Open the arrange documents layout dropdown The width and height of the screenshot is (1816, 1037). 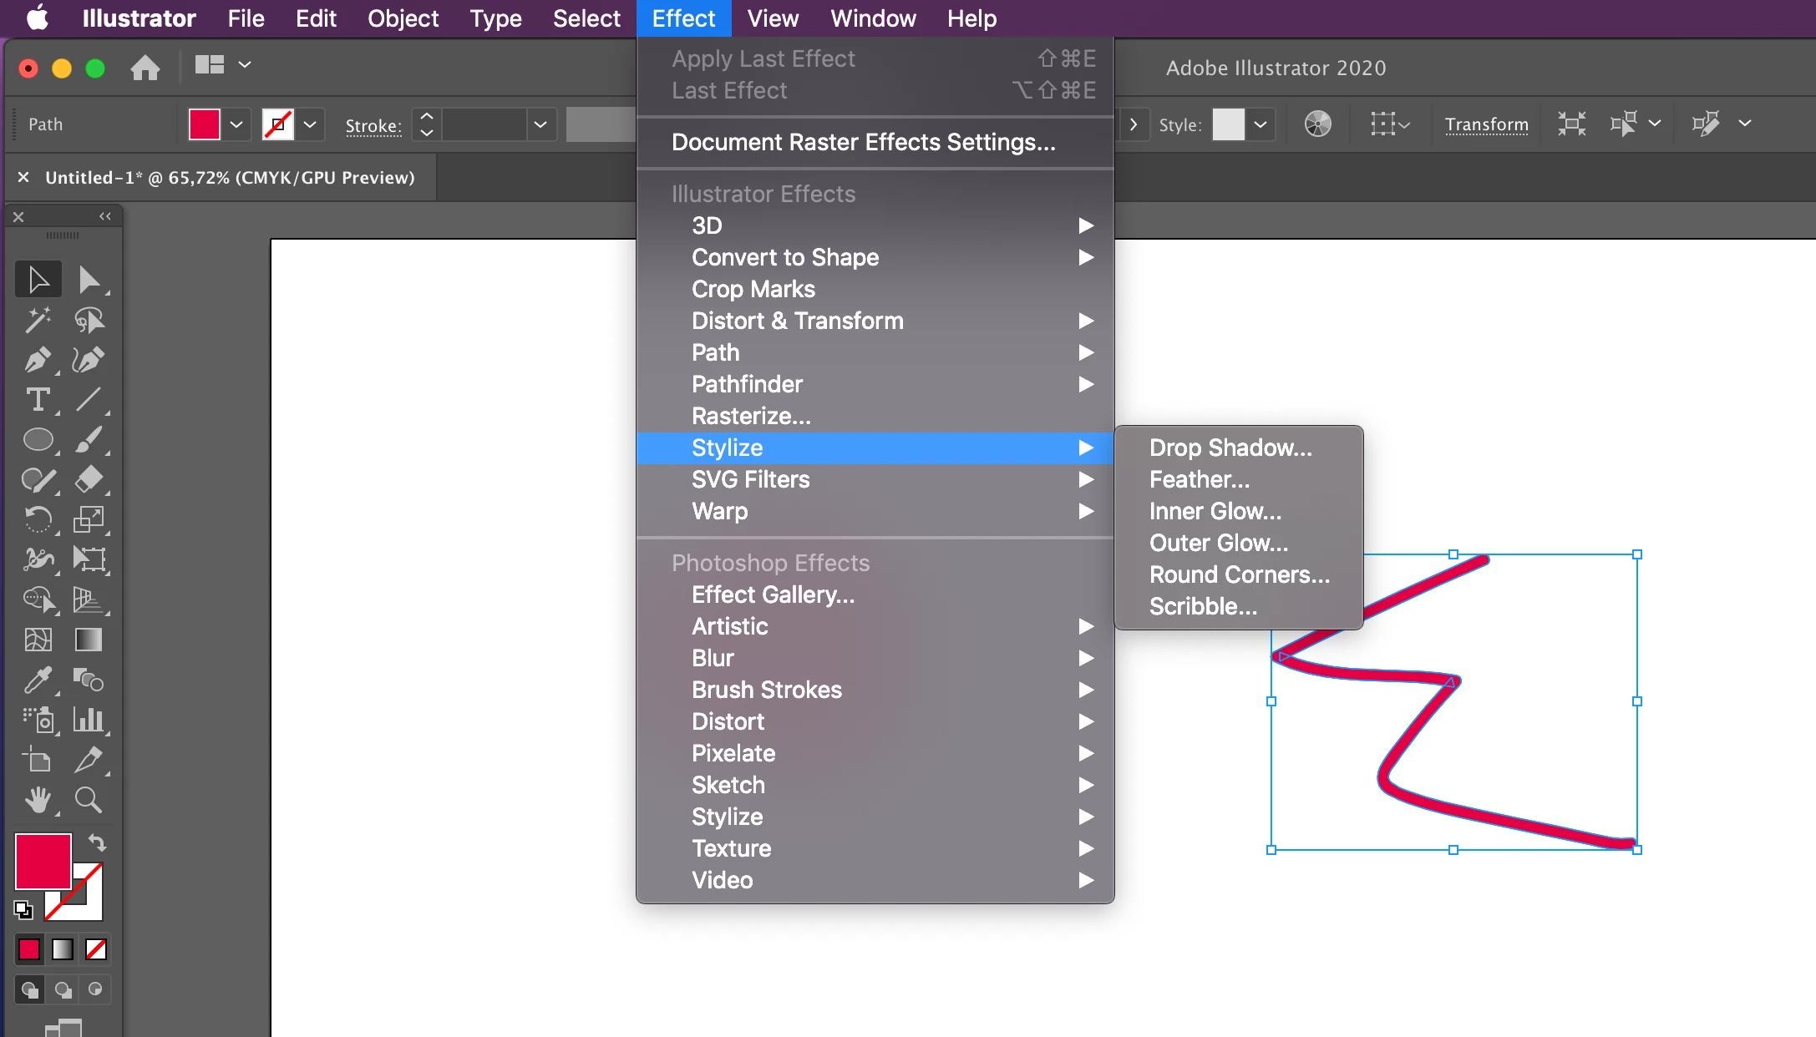click(x=245, y=64)
